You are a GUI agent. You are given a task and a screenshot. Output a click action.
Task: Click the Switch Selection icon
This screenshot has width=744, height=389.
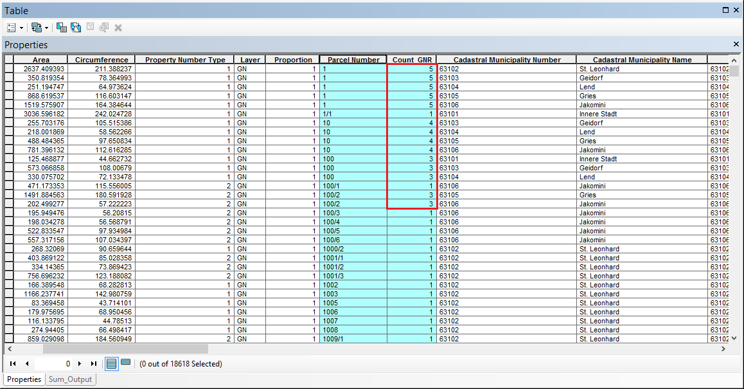75,28
